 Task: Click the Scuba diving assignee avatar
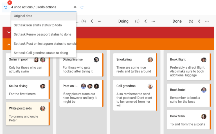pyautogui.click(x=43, y=86)
